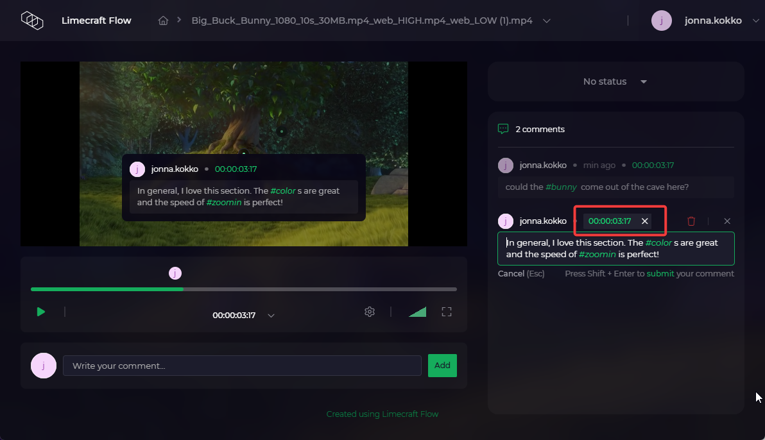Click the Limecraft Flow cube logo
765x440 pixels.
point(32,21)
